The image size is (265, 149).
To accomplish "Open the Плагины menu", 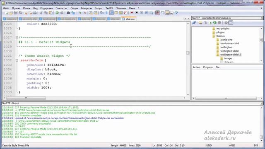I will (x=121, y=8).
